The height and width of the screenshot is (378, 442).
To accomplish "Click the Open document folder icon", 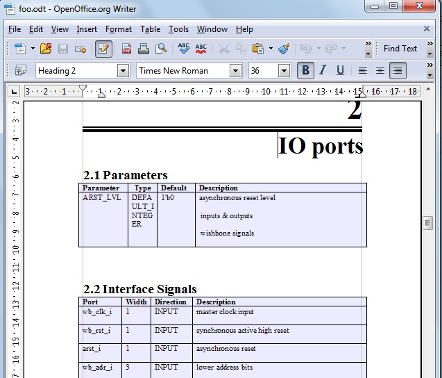I will pyautogui.click(x=46, y=49).
